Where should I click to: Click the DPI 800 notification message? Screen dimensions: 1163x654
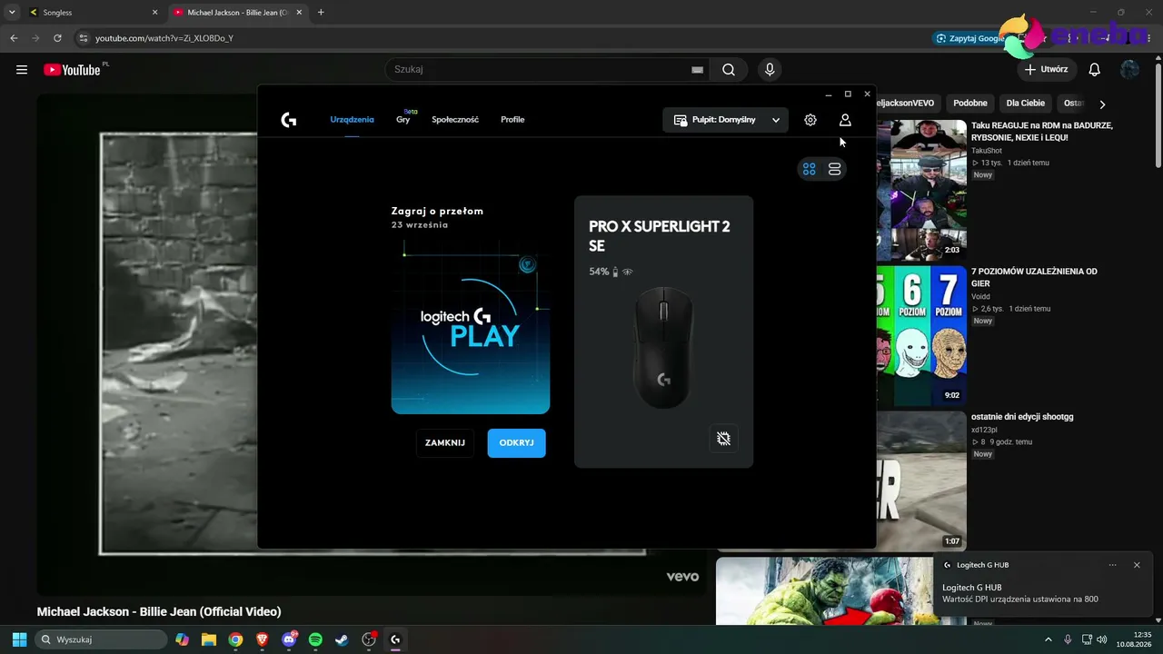click(x=1020, y=599)
